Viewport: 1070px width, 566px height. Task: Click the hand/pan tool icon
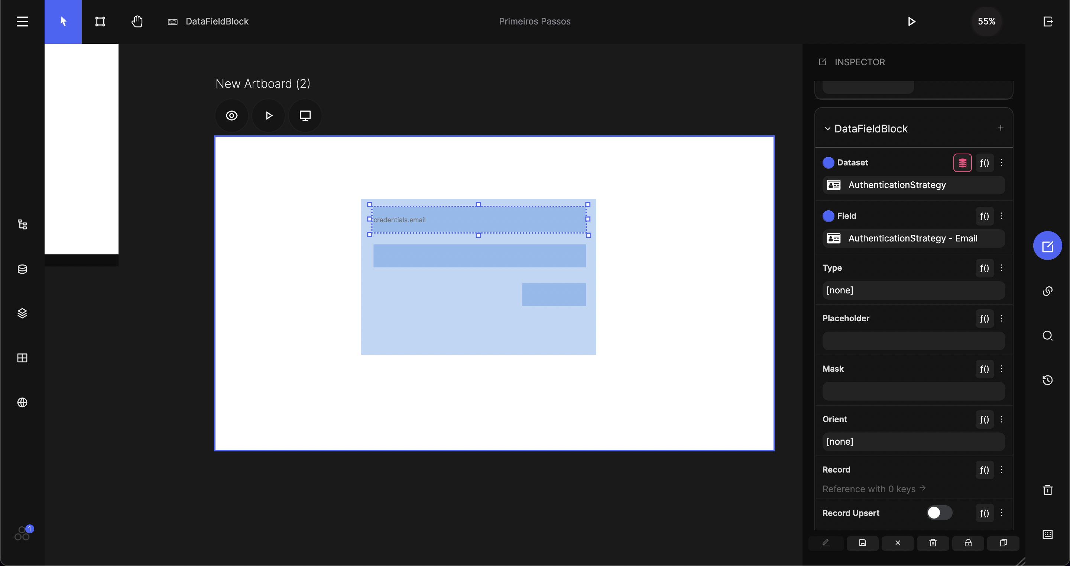pyautogui.click(x=137, y=21)
